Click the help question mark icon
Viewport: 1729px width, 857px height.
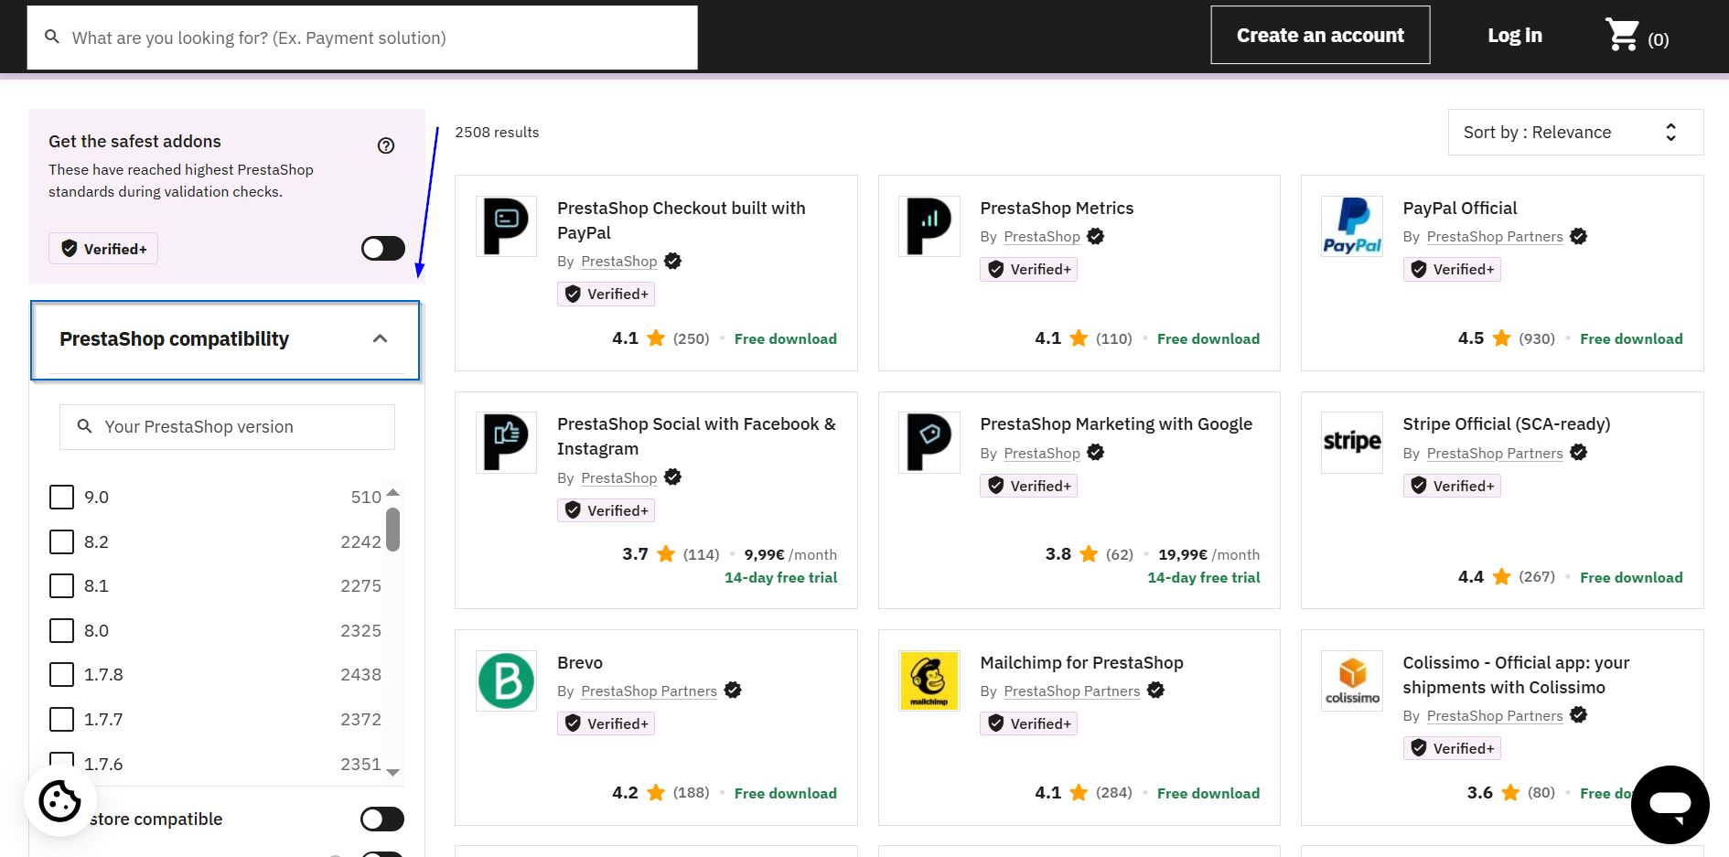(386, 145)
